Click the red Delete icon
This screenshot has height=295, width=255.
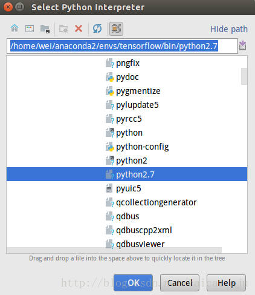click(x=79, y=28)
